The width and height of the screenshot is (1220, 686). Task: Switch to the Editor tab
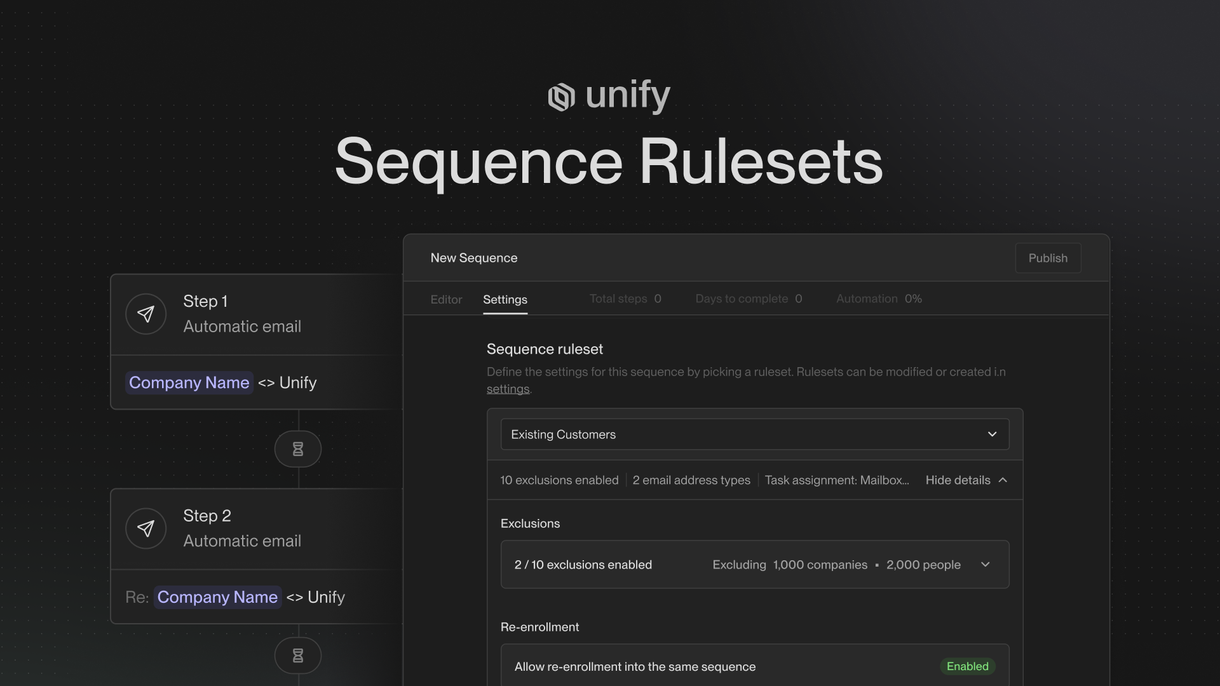tap(446, 299)
